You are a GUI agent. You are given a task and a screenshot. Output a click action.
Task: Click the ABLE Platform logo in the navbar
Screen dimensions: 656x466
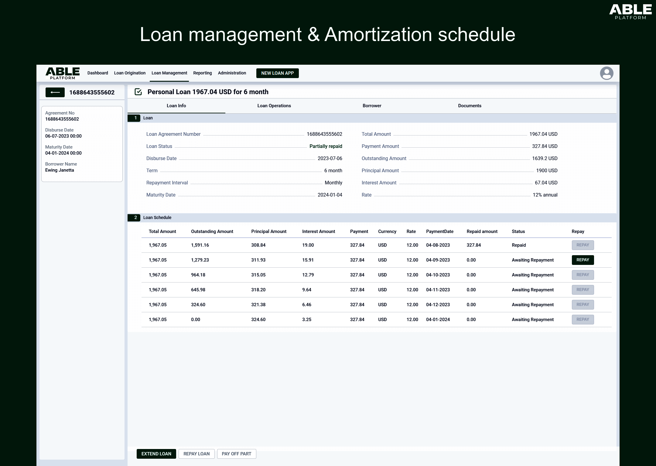coord(62,73)
